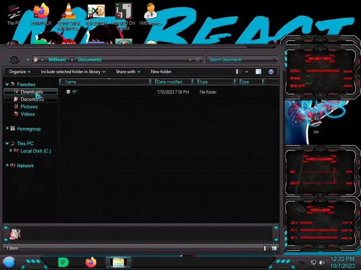This screenshot has width=361, height=270.
Task: Open the HxD SEX EDITOR desktop shortcut
Action: pos(96,15)
